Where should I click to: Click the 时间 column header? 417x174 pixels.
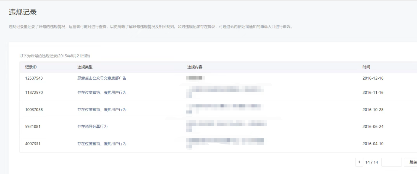tap(366, 67)
